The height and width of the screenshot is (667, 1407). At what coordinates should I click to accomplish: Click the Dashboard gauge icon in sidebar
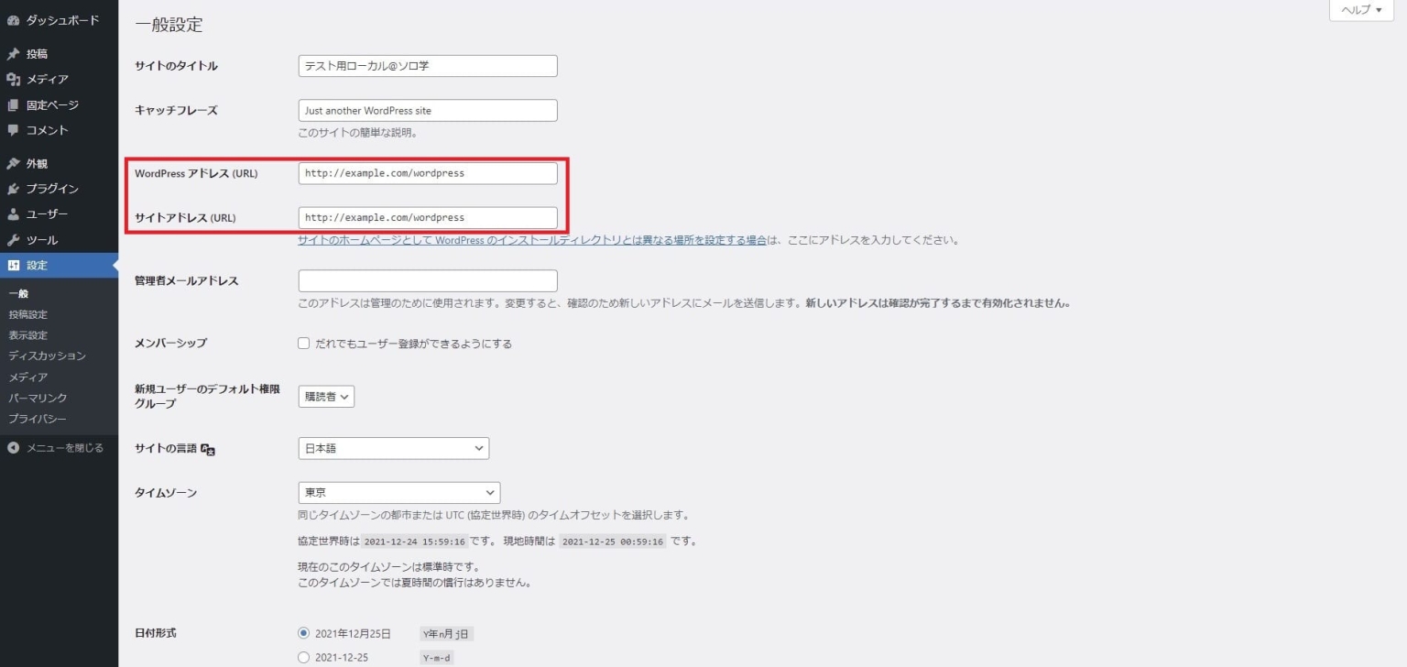point(14,20)
